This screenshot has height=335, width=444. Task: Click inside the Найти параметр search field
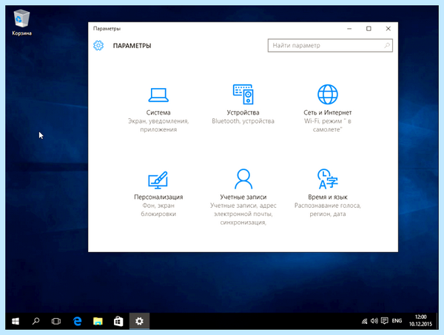click(x=330, y=46)
